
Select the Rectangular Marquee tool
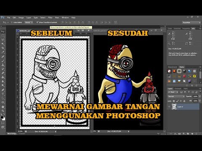pos(3,36)
